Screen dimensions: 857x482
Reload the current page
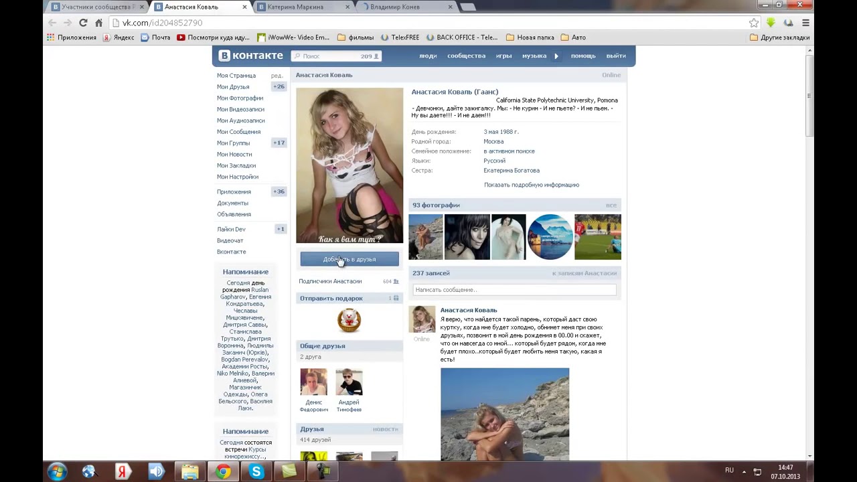pos(83,23)
